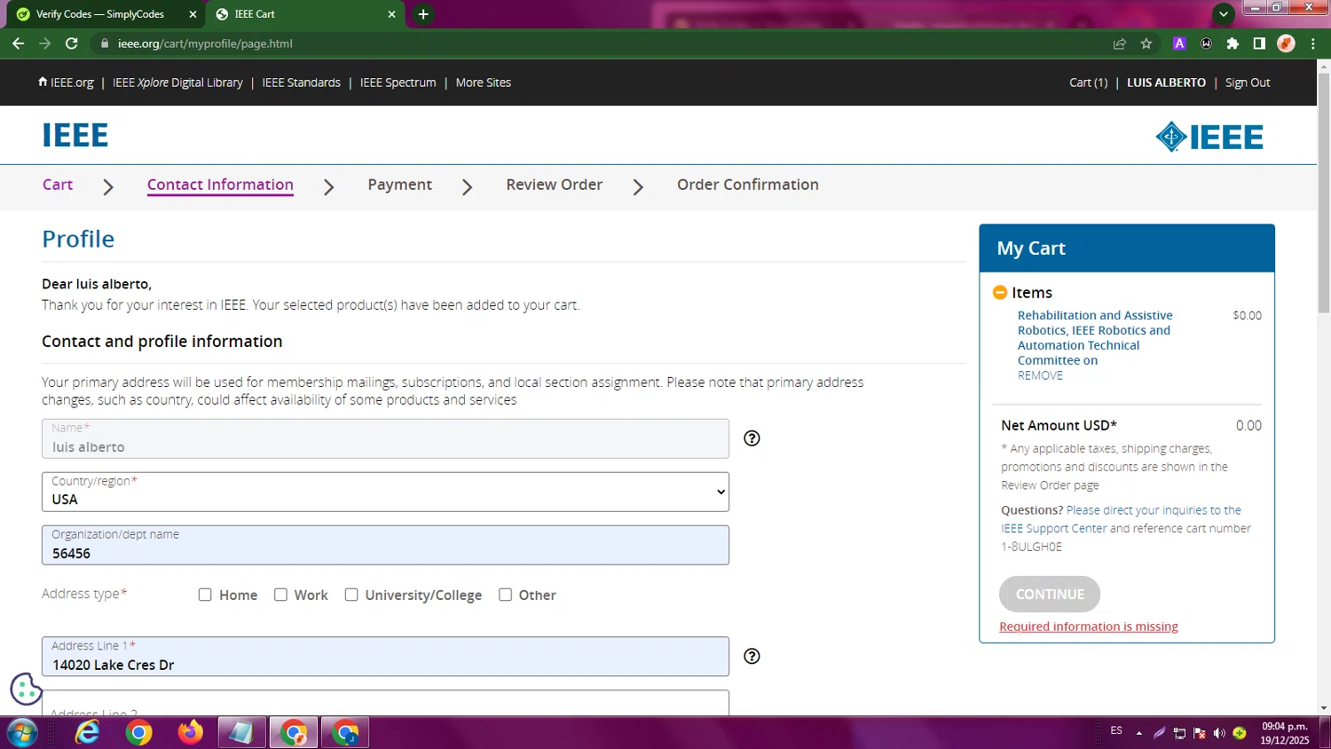Select the Contact Information step

(220, 185)
